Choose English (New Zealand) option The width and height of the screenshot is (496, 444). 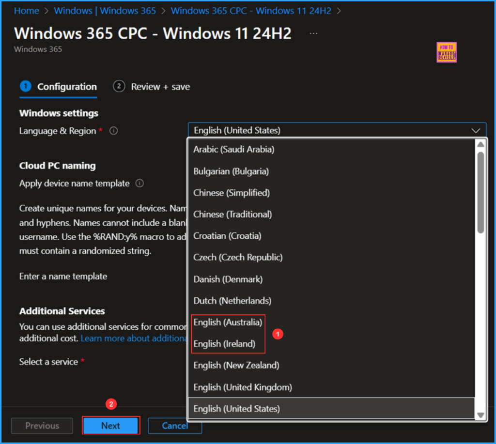(x=331, y=365)
